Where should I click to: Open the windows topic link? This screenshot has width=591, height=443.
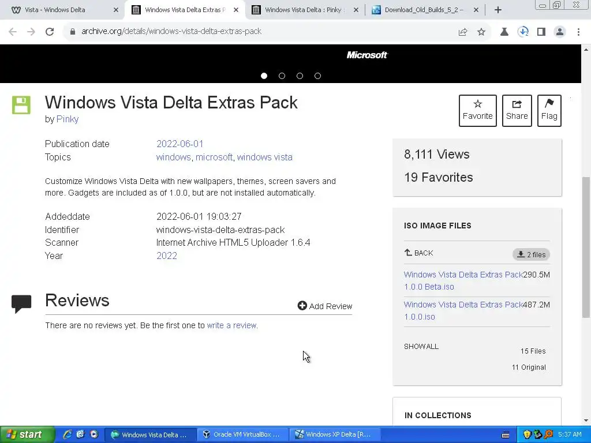[173, 157]
